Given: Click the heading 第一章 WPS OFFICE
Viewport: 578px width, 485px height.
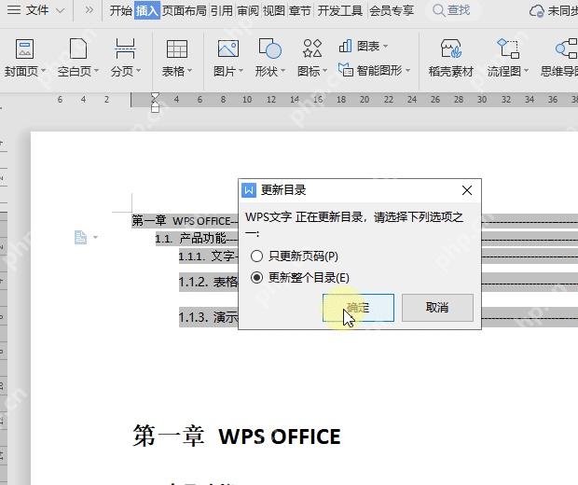Looking at the screenshot, I should (x=236, y=436).
